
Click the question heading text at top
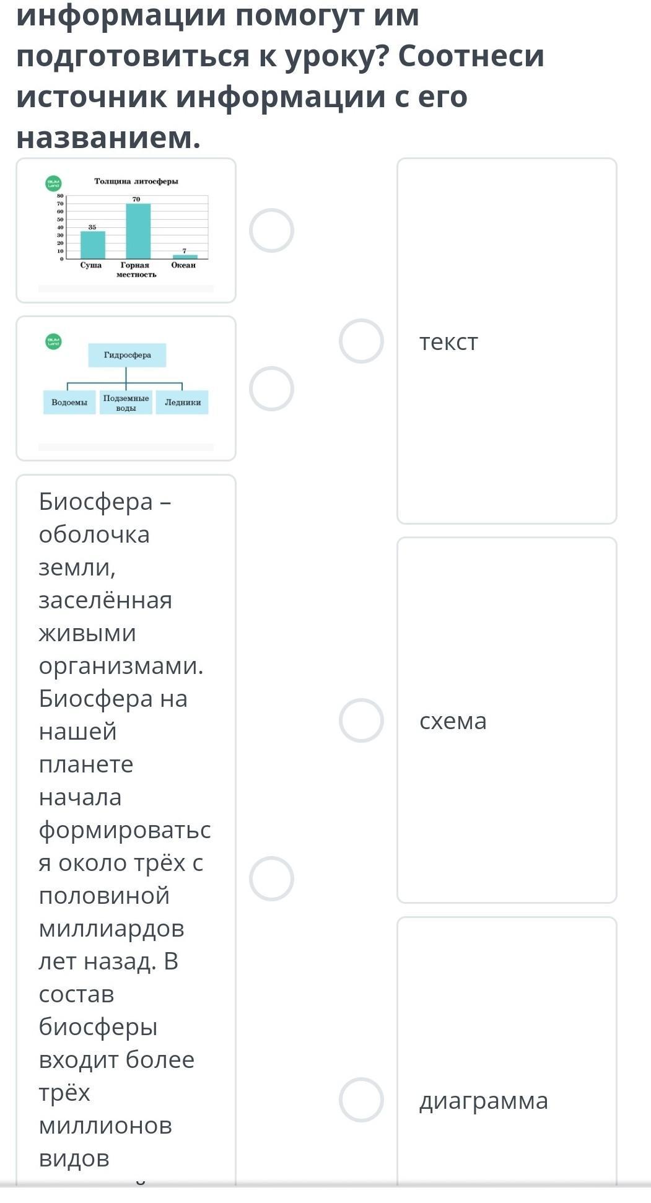pyautogui.click(x=279, y=76)
